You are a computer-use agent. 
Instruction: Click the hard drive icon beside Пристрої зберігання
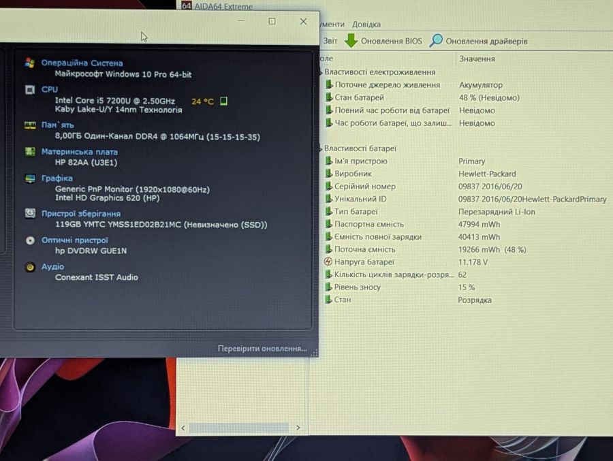[x=30, y=213]
